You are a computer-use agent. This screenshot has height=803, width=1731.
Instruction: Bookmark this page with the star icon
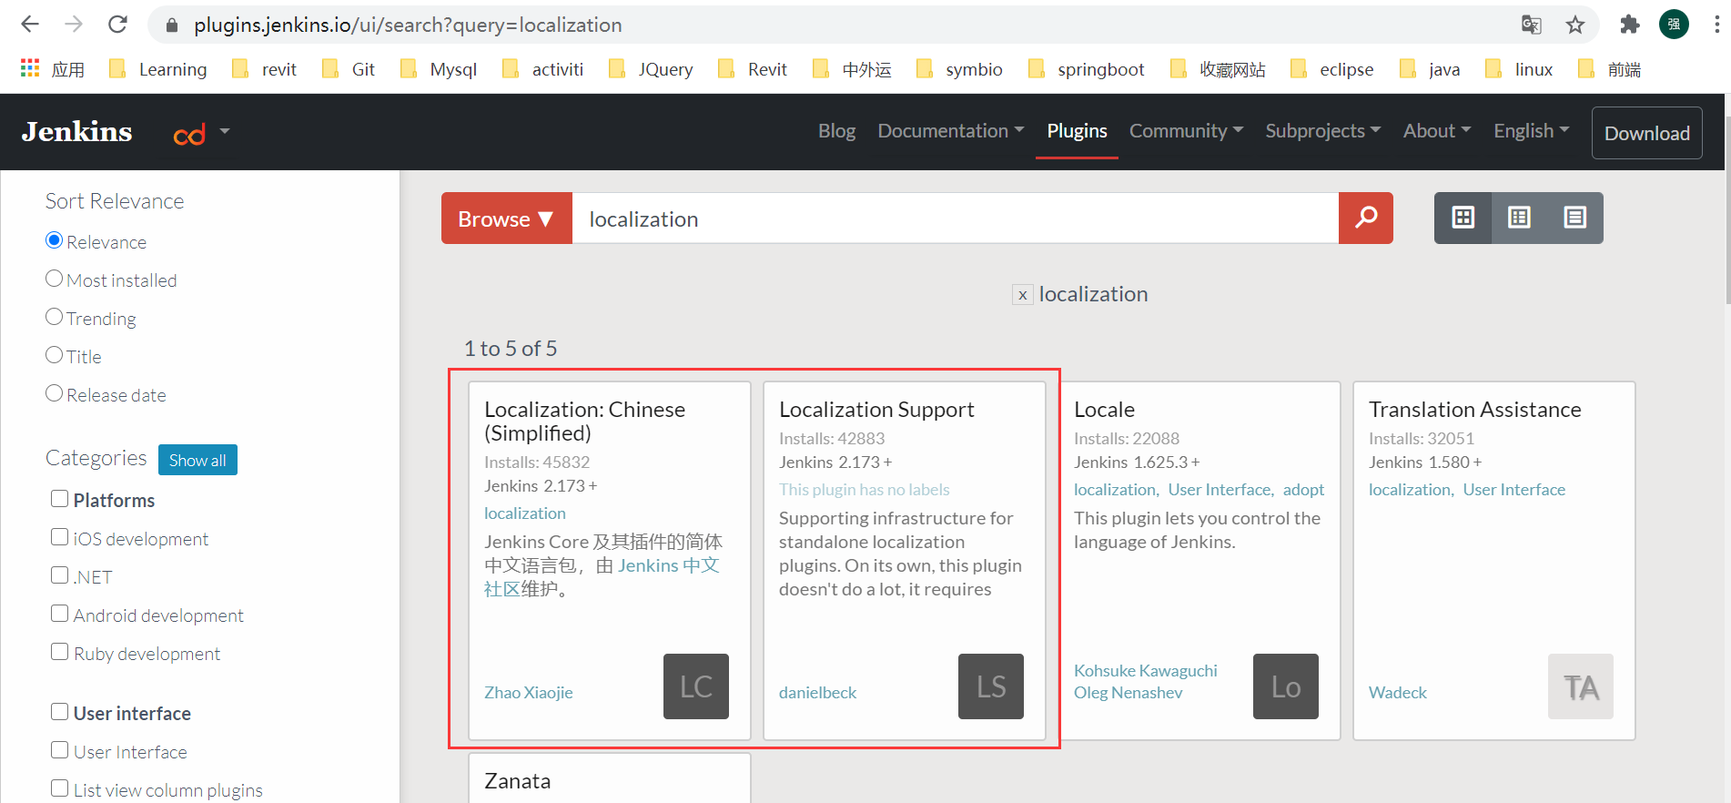[1575, 25]
